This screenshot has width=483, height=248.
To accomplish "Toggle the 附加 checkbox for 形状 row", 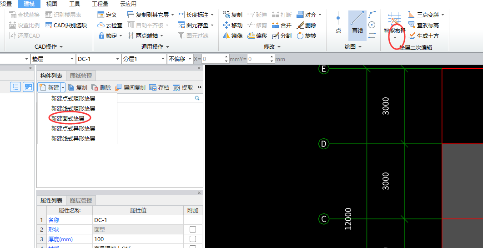I will point(193,229).
